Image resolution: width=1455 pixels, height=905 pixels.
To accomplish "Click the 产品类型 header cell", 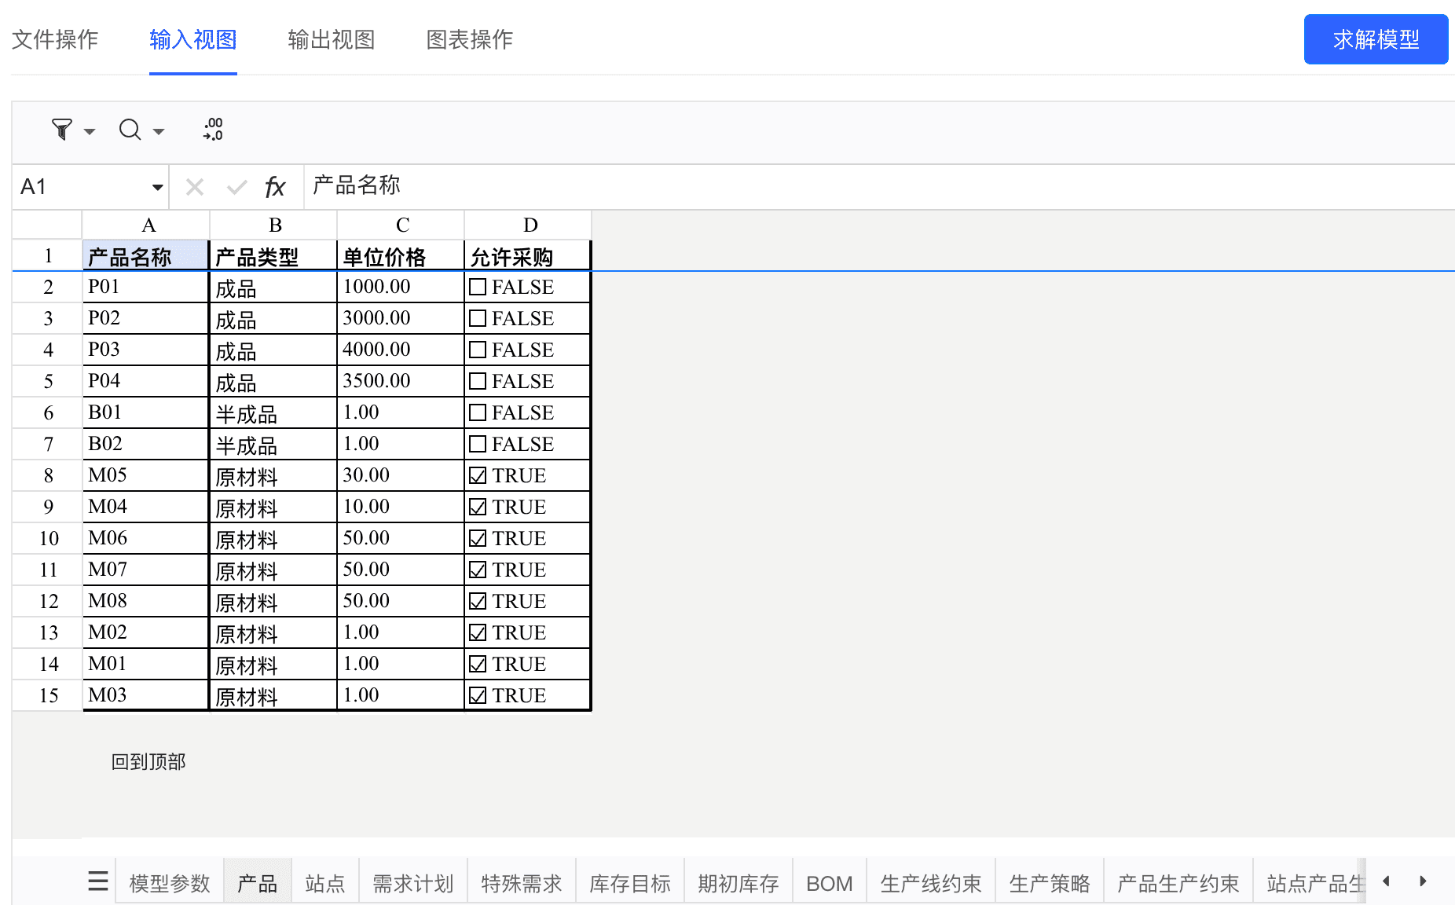I will click(273, 256).
